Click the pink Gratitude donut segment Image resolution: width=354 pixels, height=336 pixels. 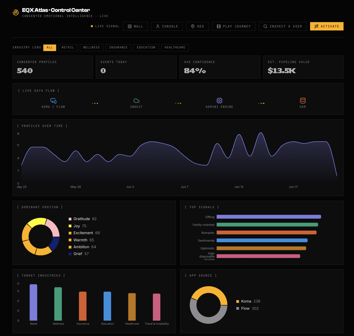coord(53,228)
